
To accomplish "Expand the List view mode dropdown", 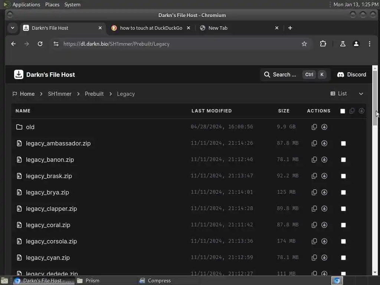I will pyautogui.click(x=347, y=94).
